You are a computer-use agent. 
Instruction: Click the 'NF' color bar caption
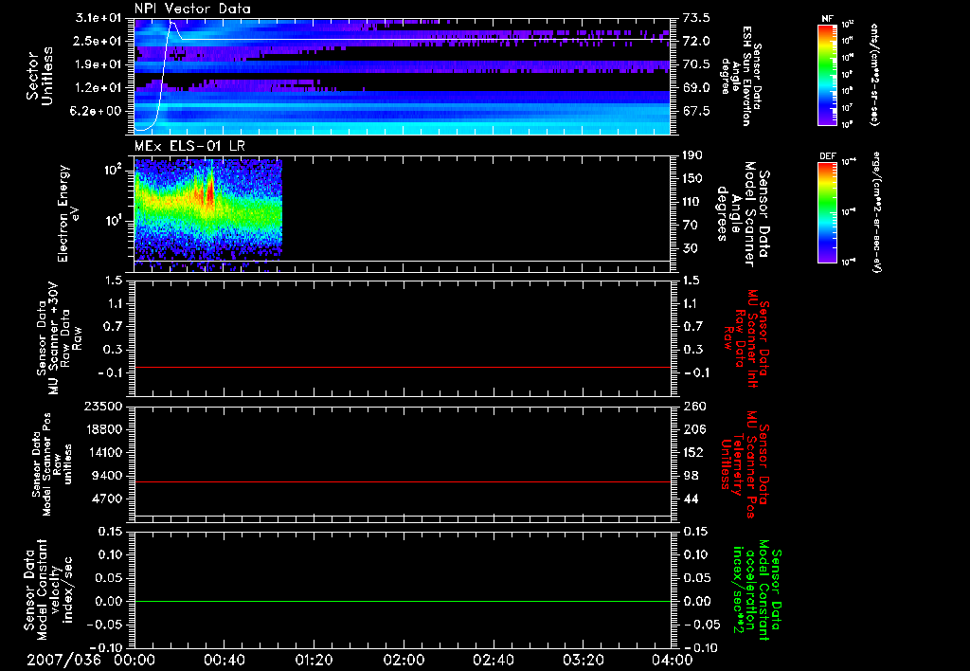pyautogui.click(x=827, y=19)
